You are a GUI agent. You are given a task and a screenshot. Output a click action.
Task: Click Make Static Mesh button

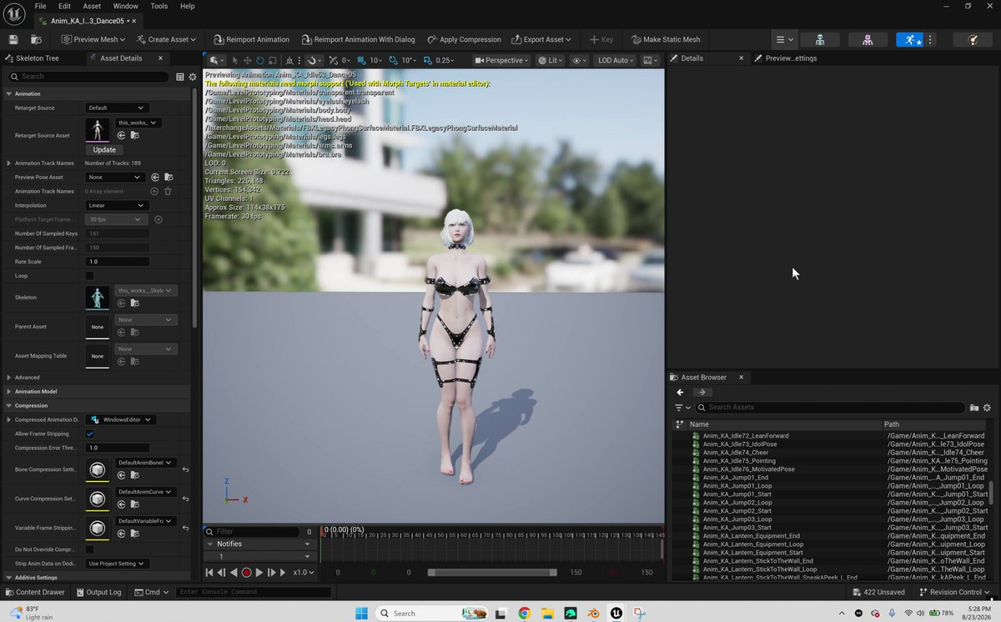(x=666, y=39)
